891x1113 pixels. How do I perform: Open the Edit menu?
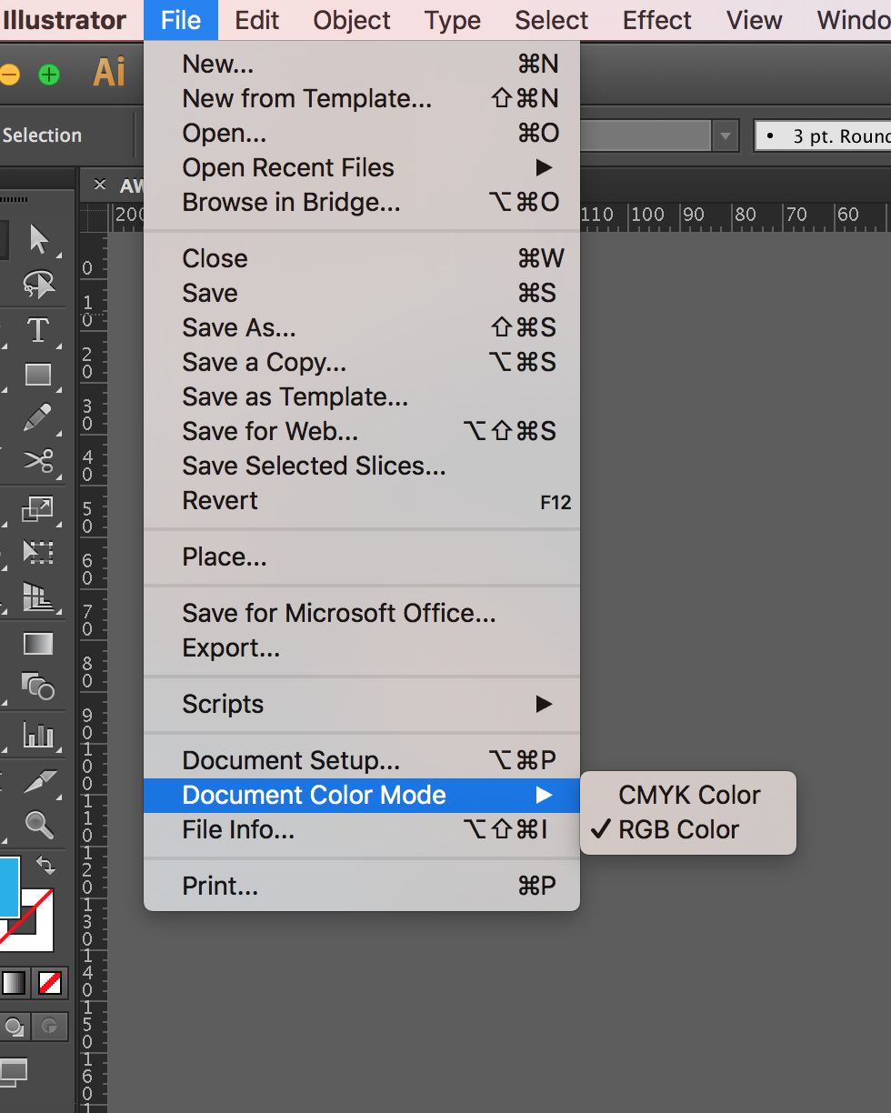point(257,20)
